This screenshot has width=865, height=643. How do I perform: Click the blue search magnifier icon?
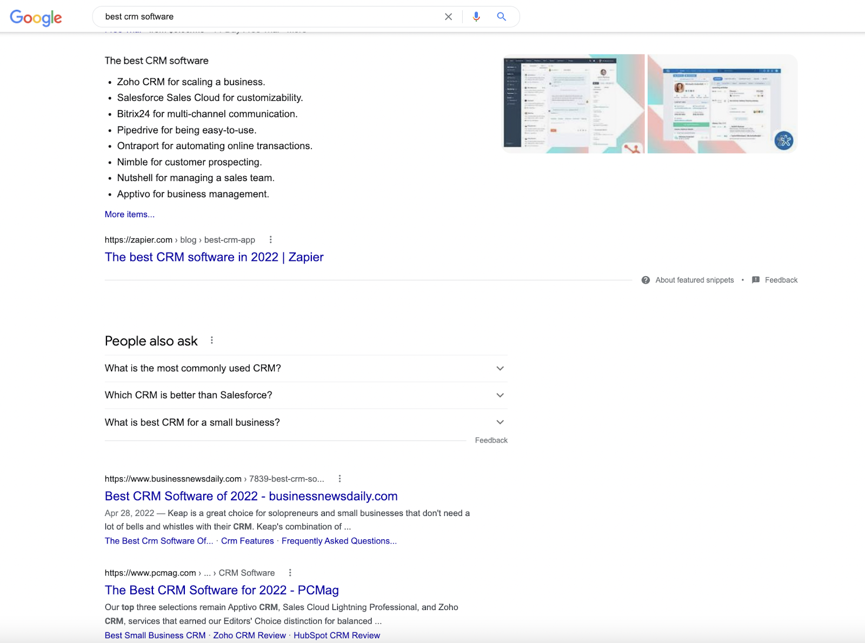point(501,17)
